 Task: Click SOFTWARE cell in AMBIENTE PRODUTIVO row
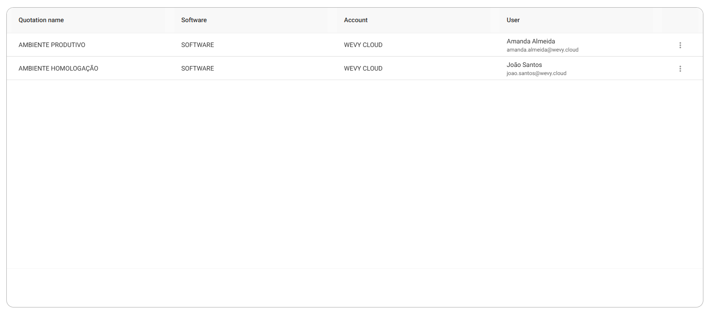click(197, 45)
